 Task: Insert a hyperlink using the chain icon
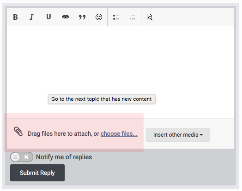(66, 17)
